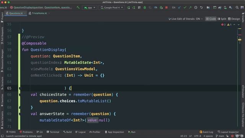Image resolution: width=245 pixels, height=138 pixels.
Task: Click the toMutableList() call in code
Action: pos(95,101)
